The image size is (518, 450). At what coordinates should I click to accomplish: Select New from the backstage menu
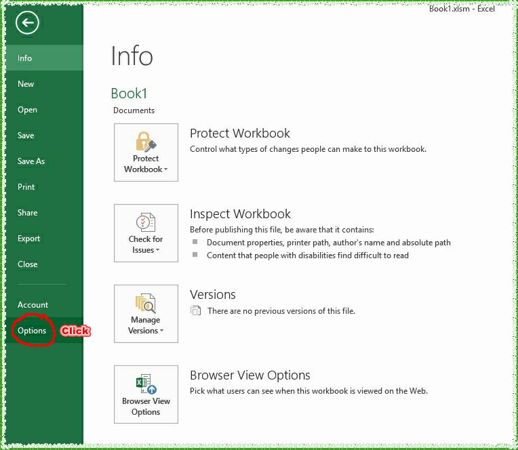pyautogui.click(x=45, y=83)
